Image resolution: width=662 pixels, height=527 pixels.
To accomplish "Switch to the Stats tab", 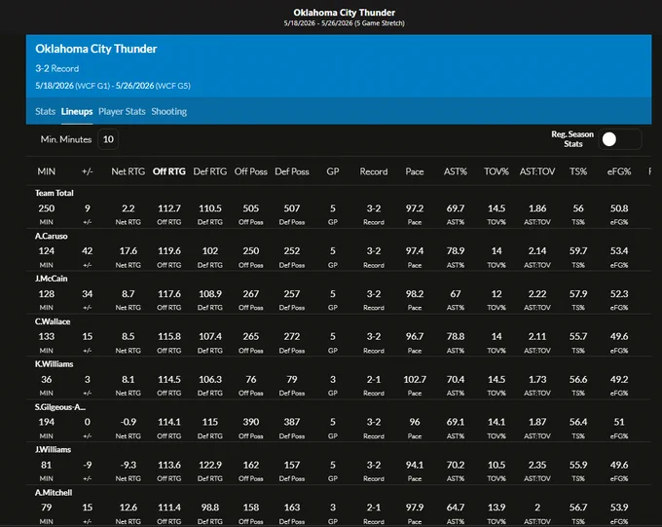I will pyautogui.click(x=45, y=112).
